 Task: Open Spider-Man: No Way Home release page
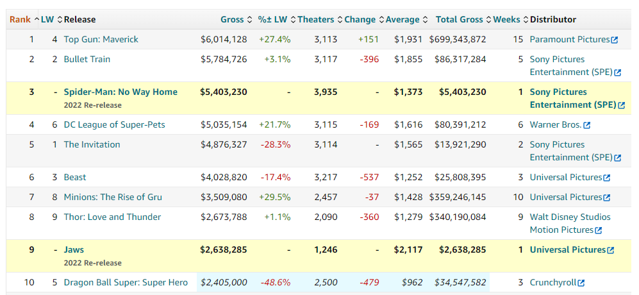(x=120, y=92)
